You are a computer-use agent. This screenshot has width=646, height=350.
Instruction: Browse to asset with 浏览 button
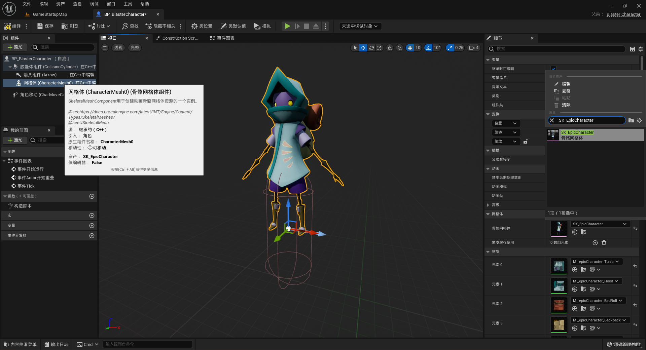point(70,26)
